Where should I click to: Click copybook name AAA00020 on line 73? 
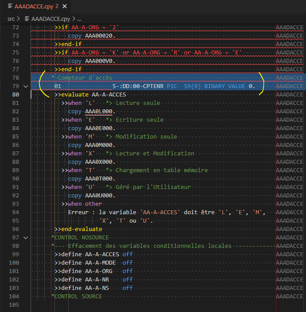[99, 36]
